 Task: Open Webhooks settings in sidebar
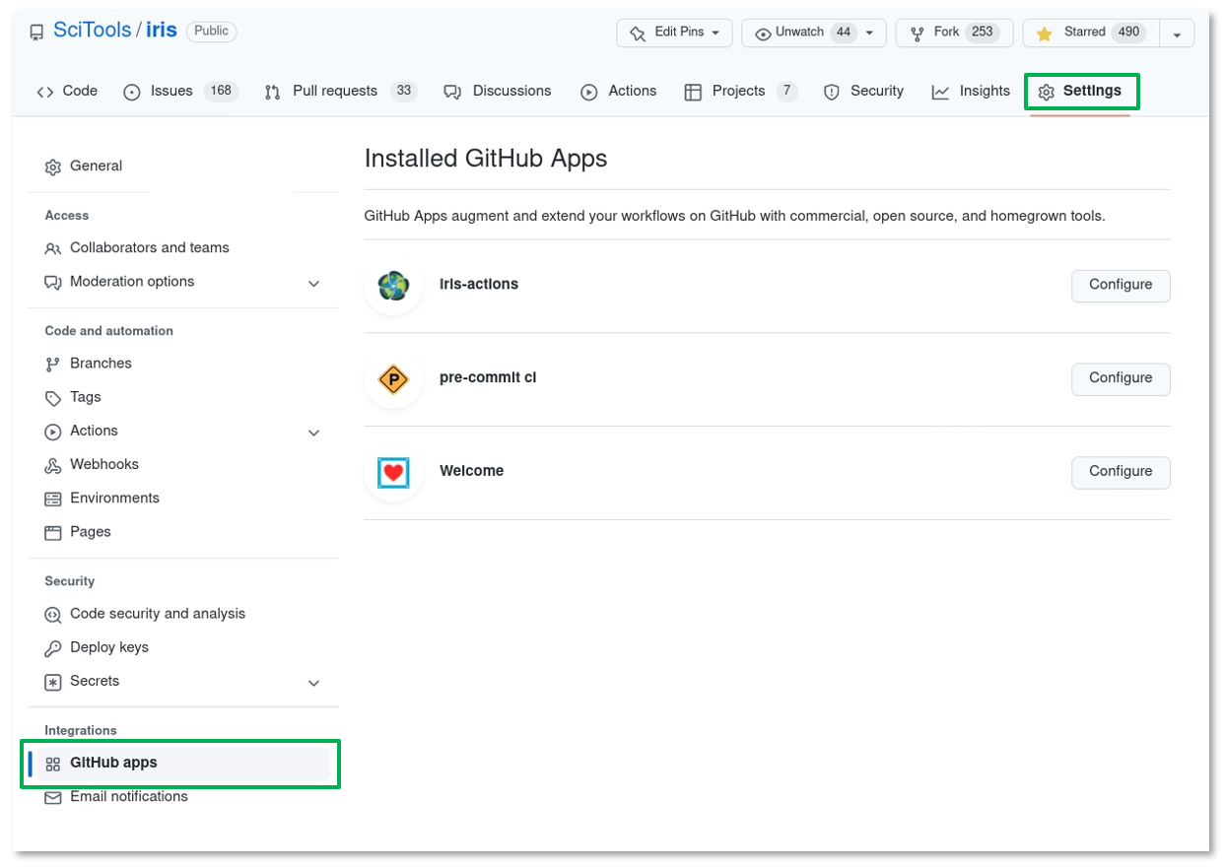[103, 465]
